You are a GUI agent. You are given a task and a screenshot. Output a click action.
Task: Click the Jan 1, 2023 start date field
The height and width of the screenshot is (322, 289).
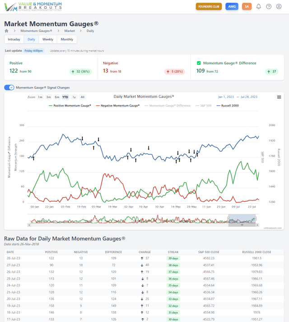(226, 97)
